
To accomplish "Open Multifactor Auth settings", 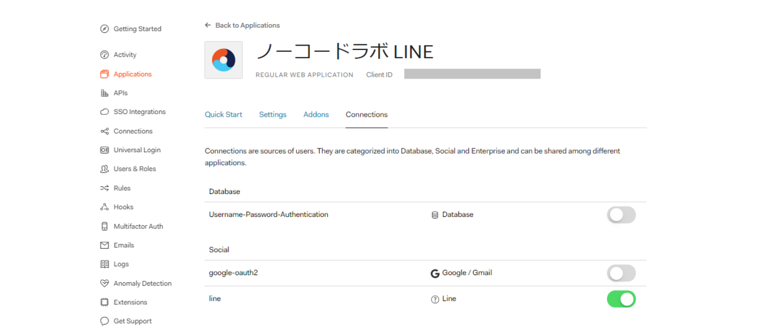I will point(138,226).
